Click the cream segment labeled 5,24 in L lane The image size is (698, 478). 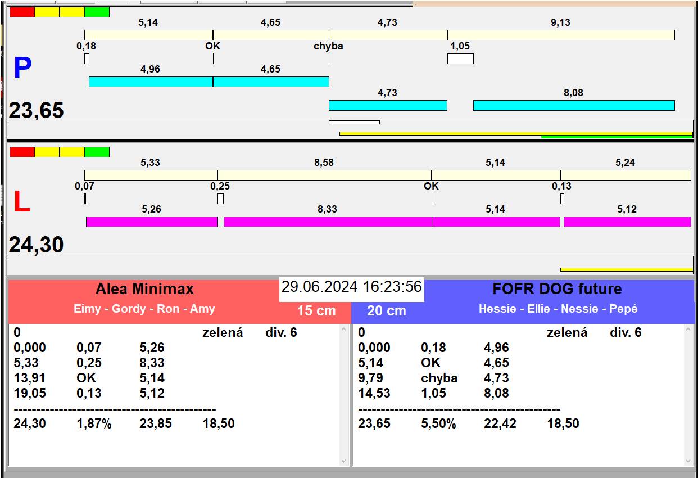(x=626, y=175)
